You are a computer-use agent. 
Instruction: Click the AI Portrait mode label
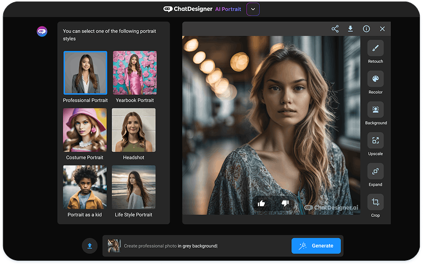228,9
